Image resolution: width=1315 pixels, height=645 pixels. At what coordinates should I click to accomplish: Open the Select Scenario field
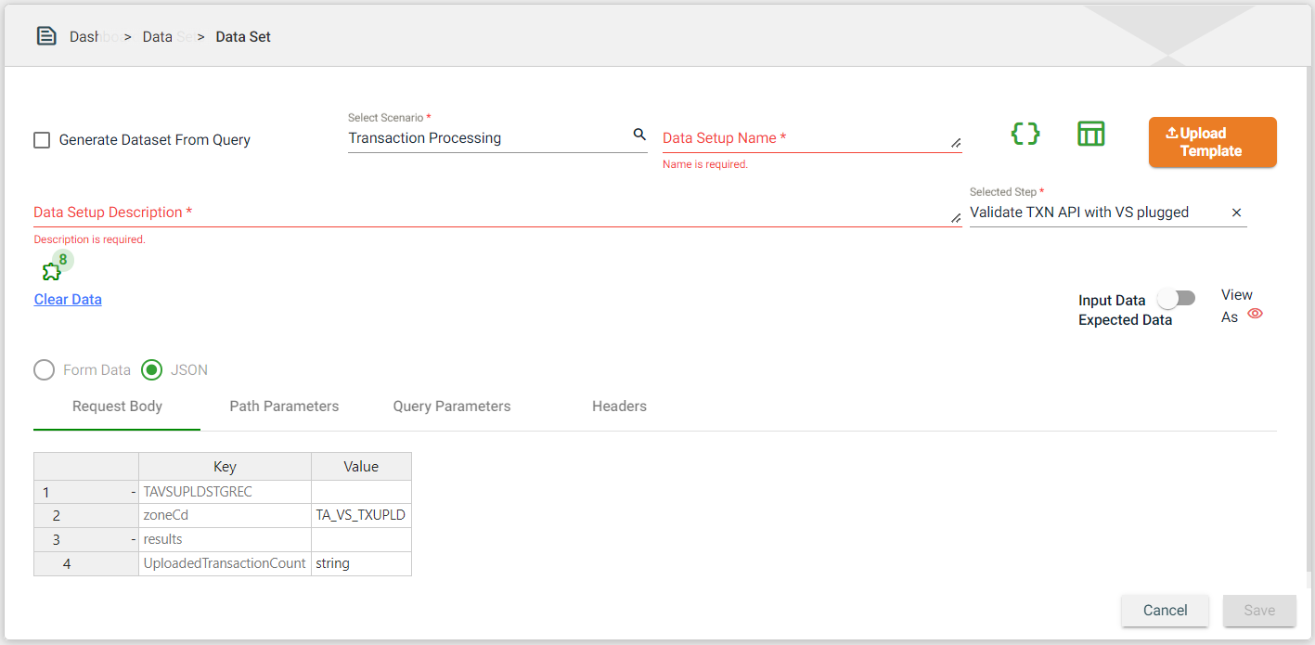[x=487, y=138]
